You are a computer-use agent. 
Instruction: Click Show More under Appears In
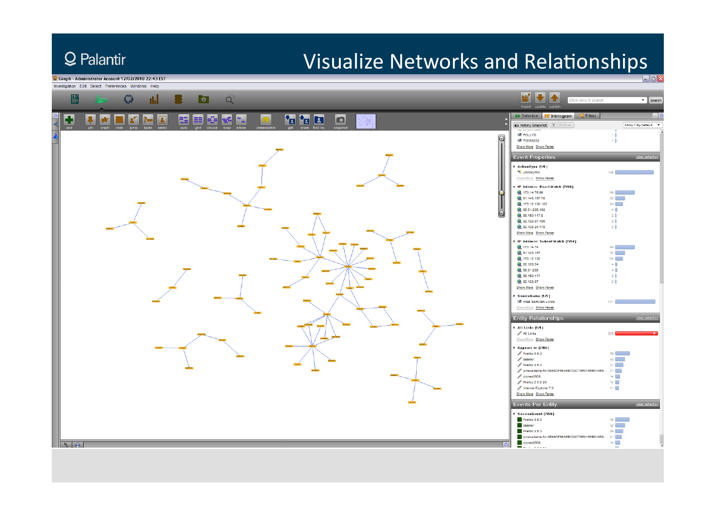[525, 394]
